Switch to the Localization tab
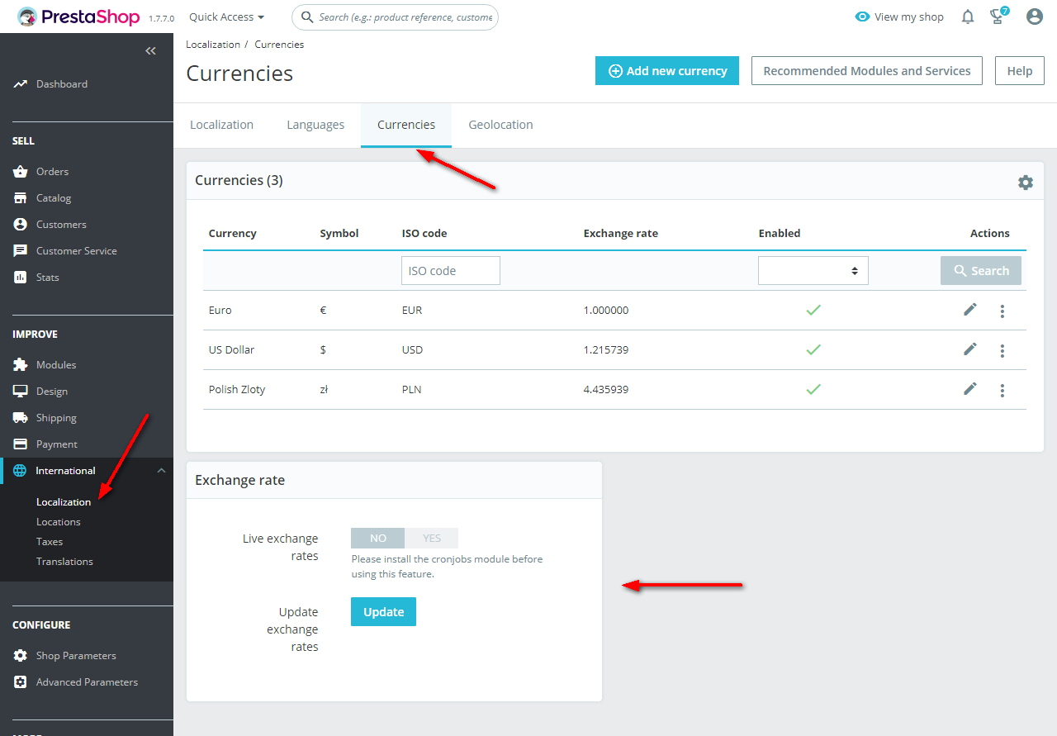 pyautogui.click(x=221, y=125)
